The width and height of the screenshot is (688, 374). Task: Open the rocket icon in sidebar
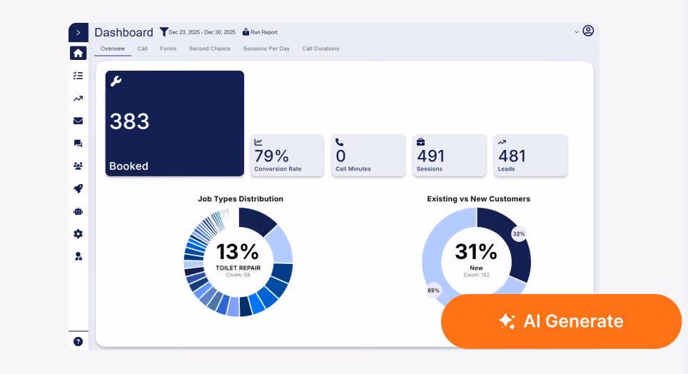78,188
